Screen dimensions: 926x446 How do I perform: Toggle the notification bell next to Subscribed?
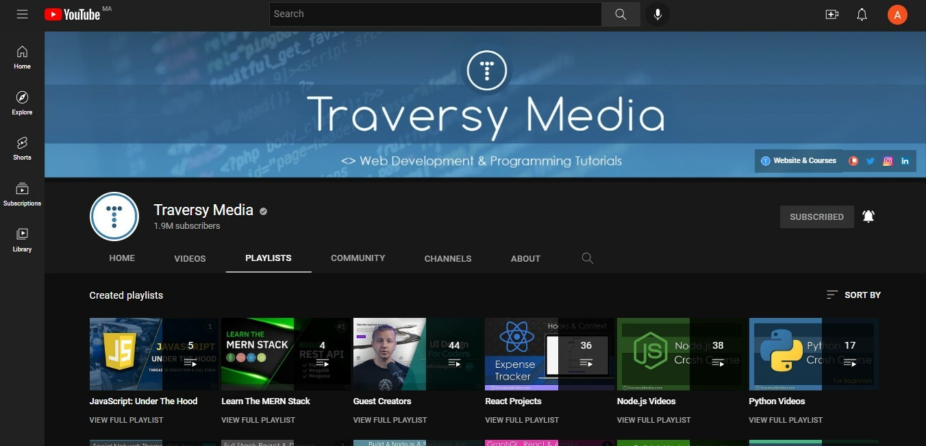tap(868, 216)
